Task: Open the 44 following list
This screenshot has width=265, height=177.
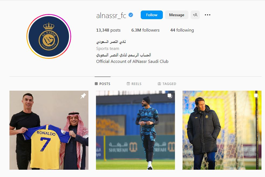Action: [x=182, y=30]
